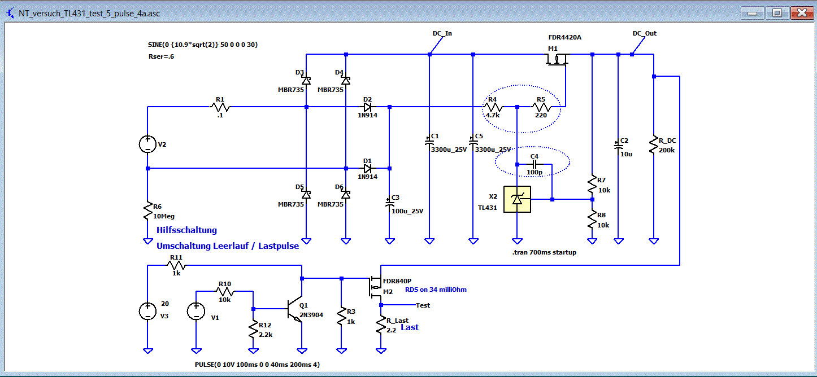Click the Q1 transistor symbol
The height and width of the screenshot is (377, 817).
tap(295, 309)
